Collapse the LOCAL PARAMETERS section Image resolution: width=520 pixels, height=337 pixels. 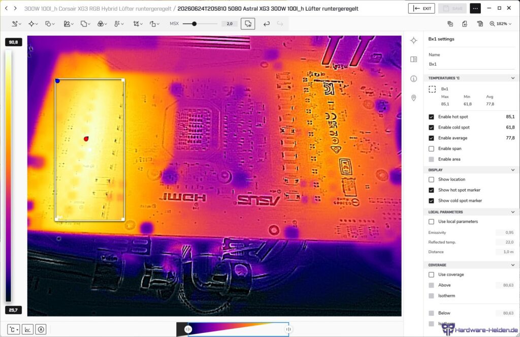513,212
